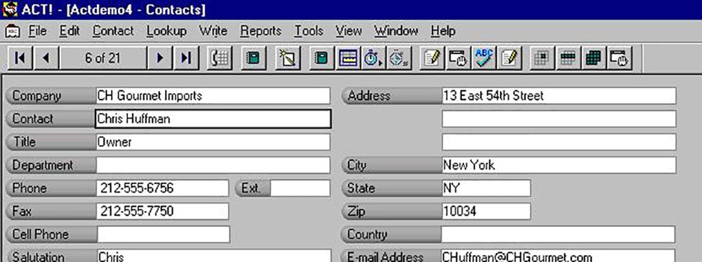Click the Zip field 10034
The height and width of the screenshot is (262, 702).
(x=486, y=211)
